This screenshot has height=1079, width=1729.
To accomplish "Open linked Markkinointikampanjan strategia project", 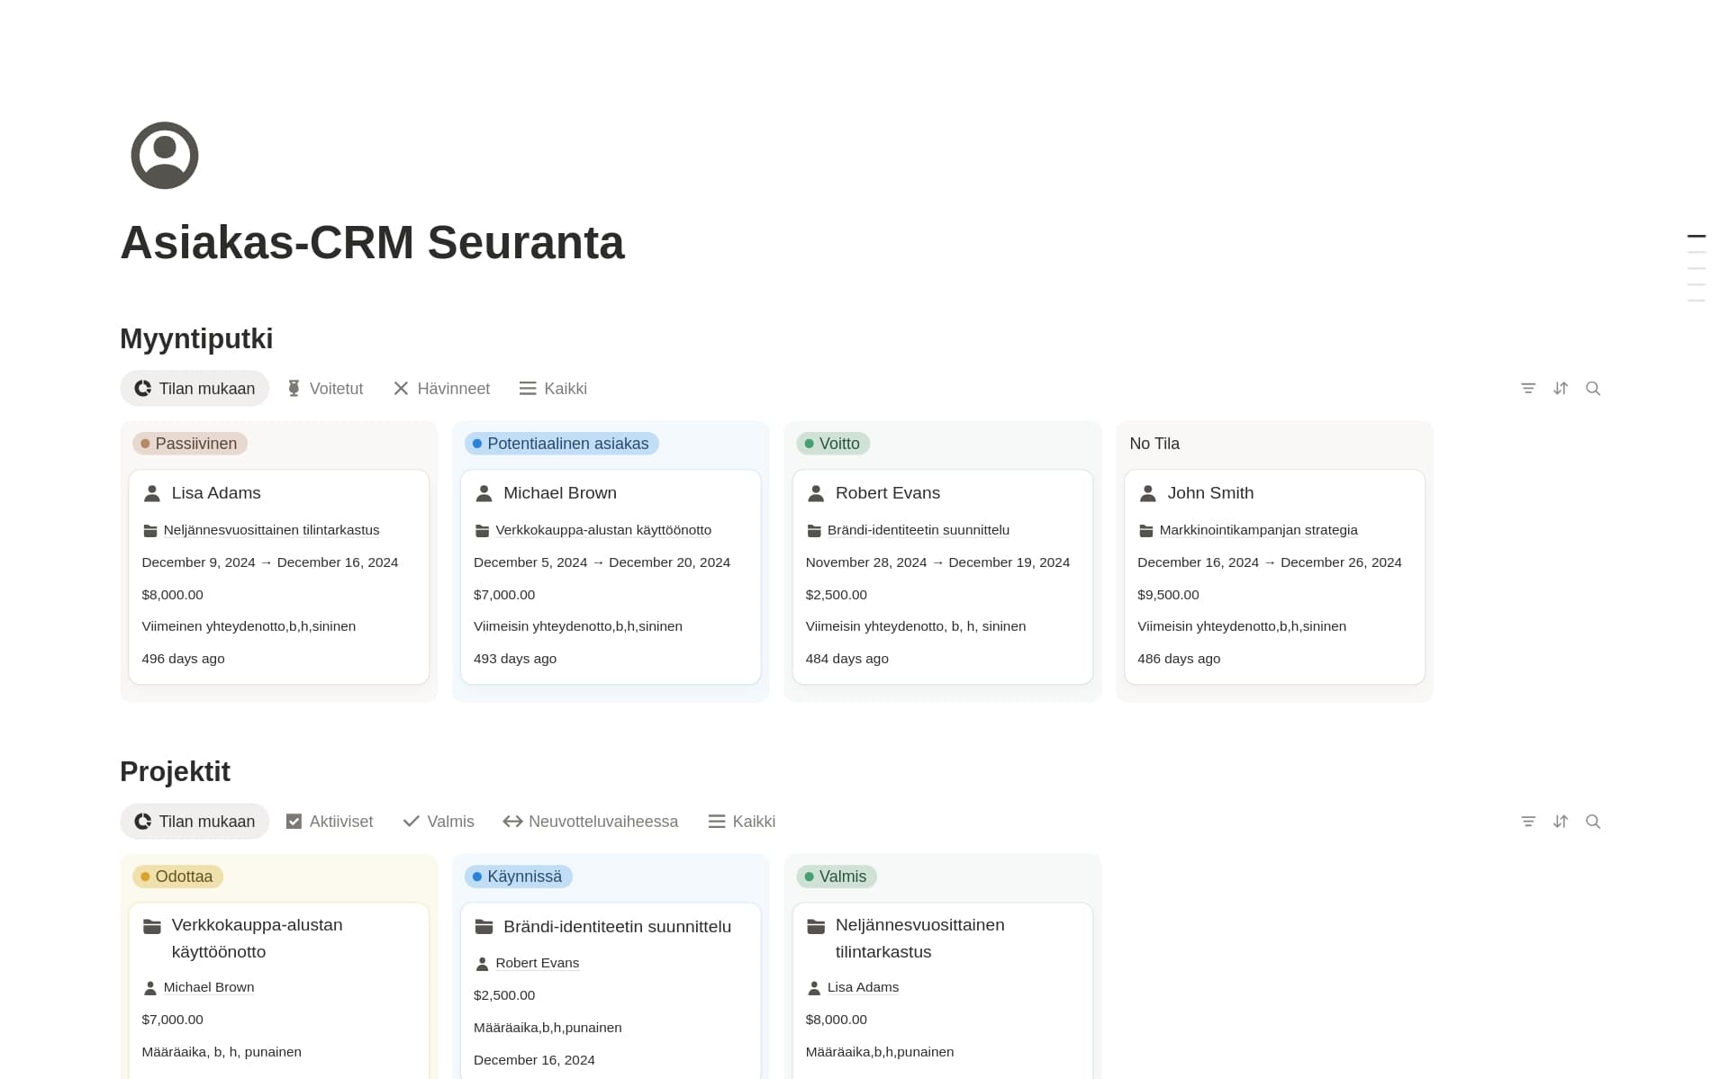I will (x=1259, y=531).
